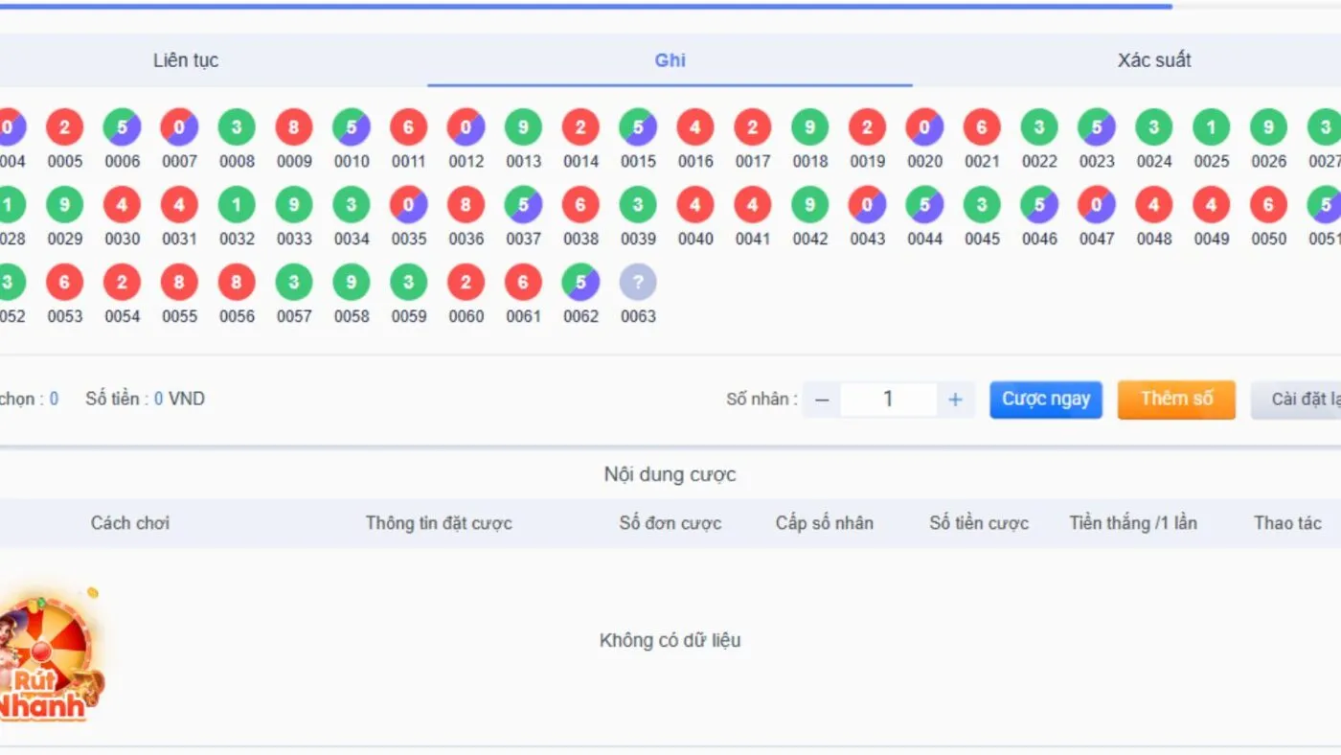Select the red "2" ball above period 0005

click(x=64, y=126)
